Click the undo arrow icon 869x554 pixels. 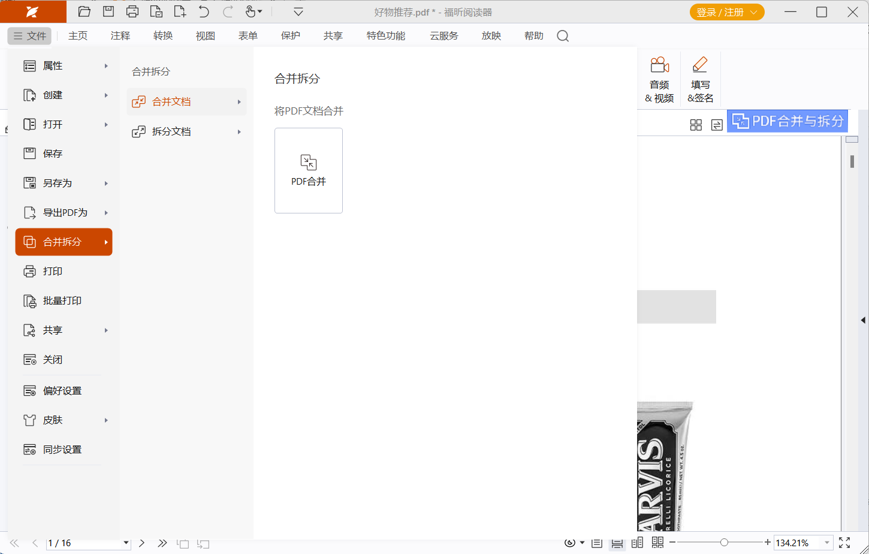coord(204,11)
